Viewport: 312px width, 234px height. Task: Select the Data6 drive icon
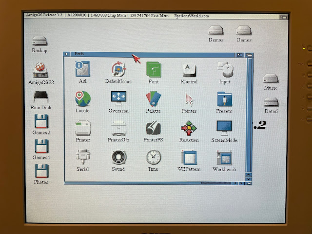[271, 102]
